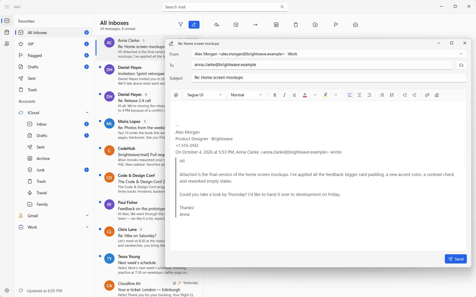Send the reply email
The image size is (476, 297).
(456, 259)
